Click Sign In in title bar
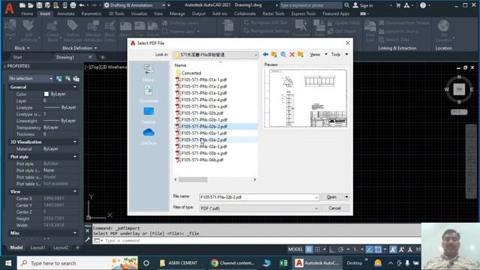Viewport: 480px width, 270px height. pos(363,5)
